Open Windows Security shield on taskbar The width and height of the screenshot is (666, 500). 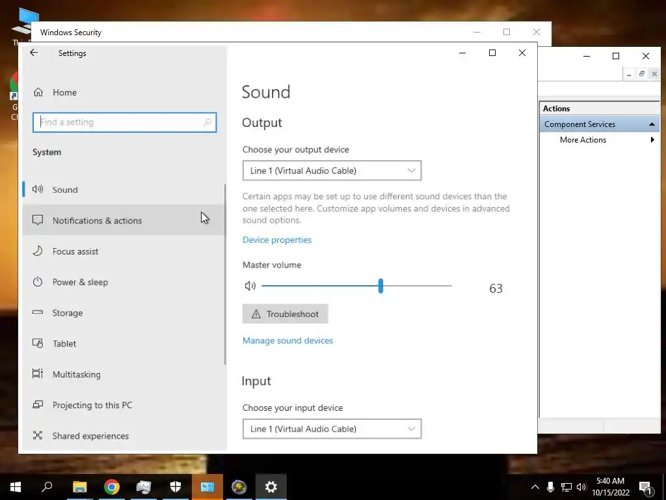click(176, 487)
